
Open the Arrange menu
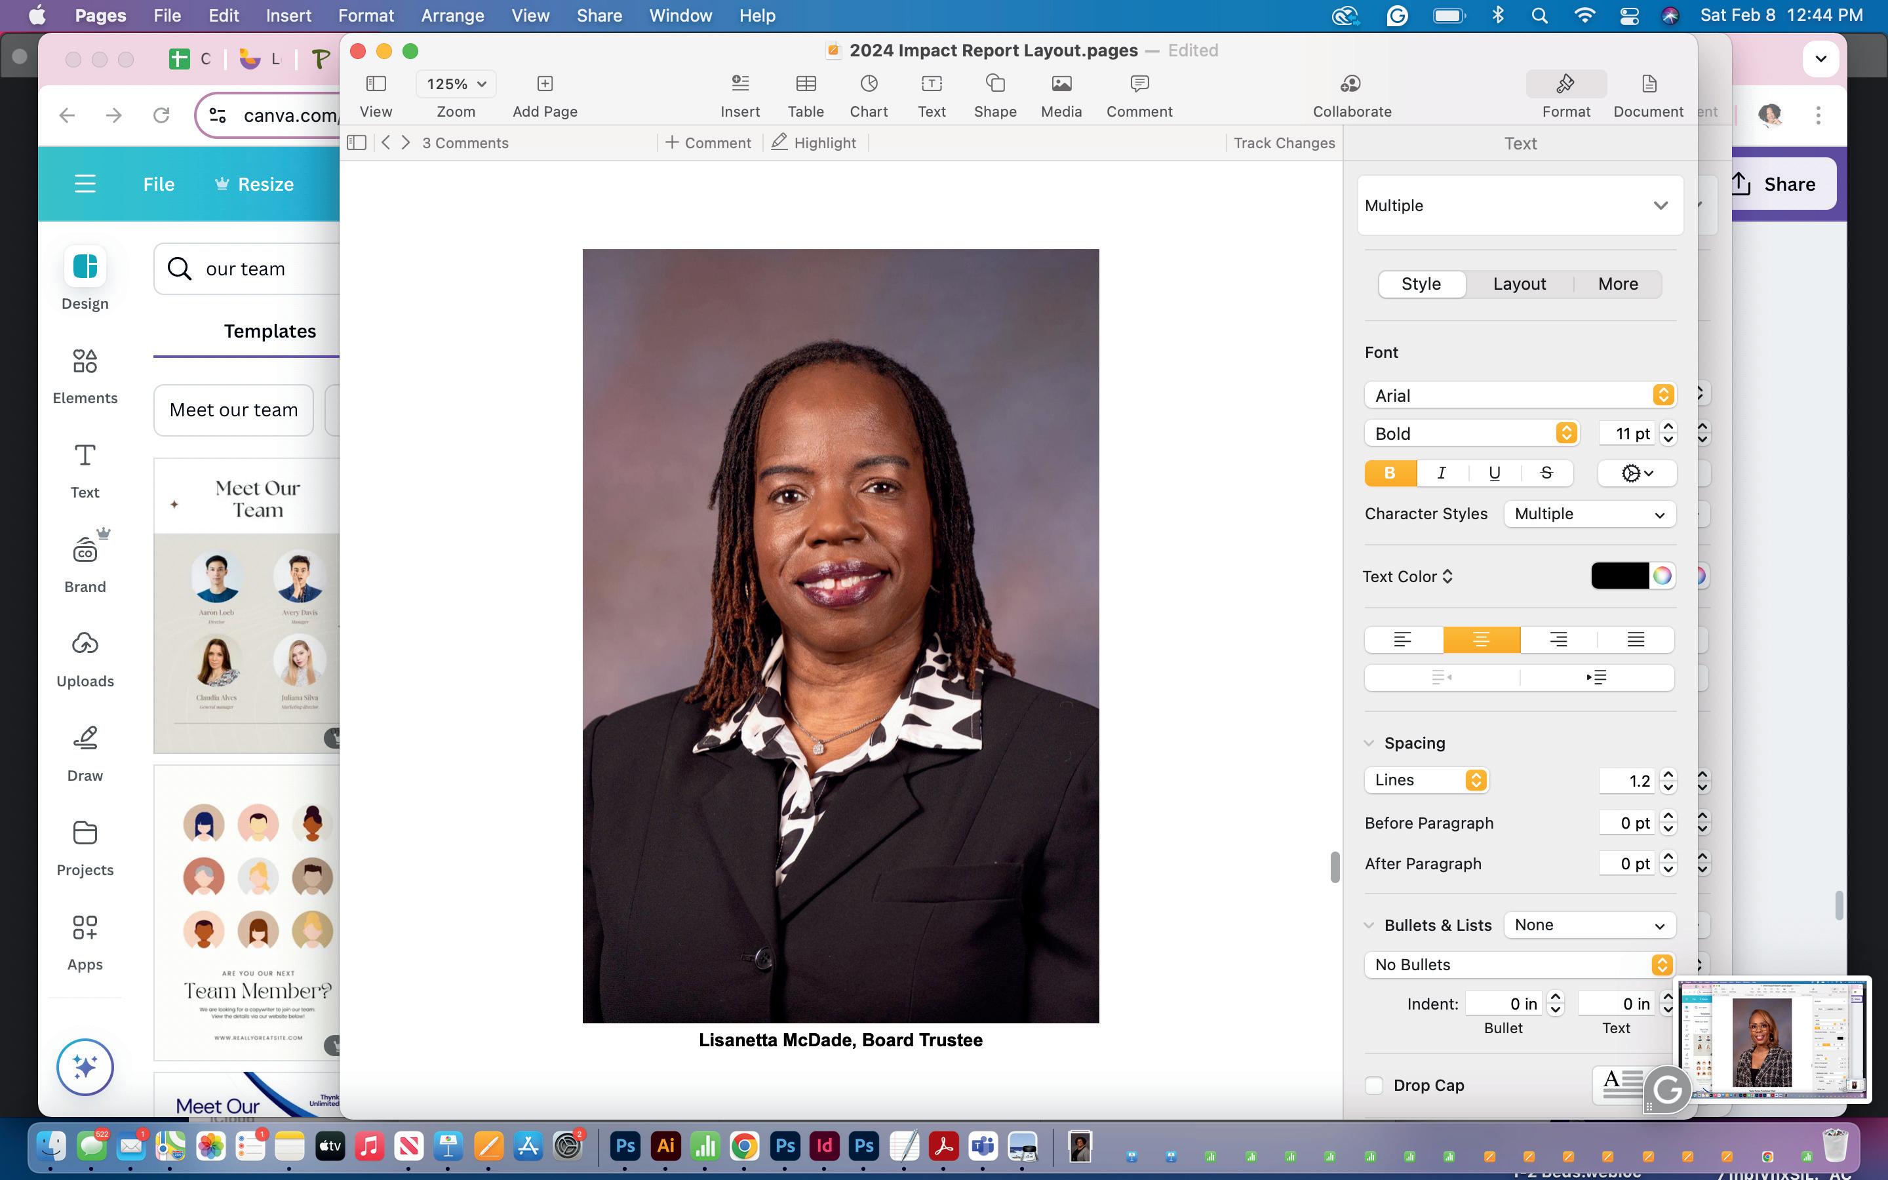point(452,16)
